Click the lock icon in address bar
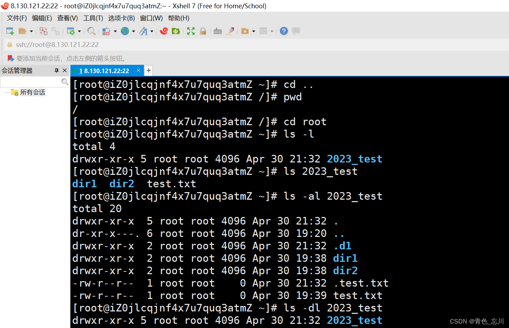The width and height of the screenshot is (509, 328). click(x=10, y=44)
